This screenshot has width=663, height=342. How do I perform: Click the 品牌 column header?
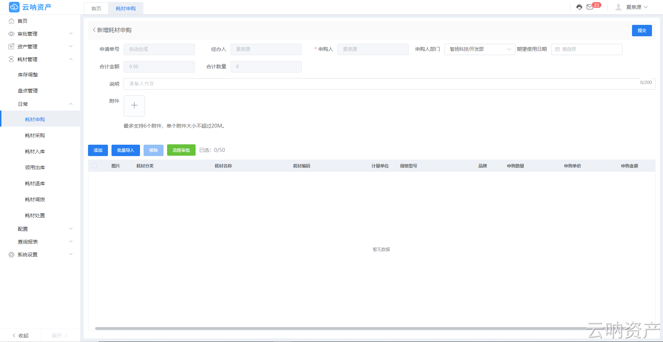pyautogui.click(x=483, y=166)
